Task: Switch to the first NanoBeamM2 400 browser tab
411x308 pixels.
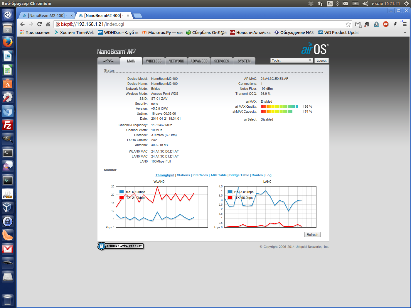Action: [46, 16]
